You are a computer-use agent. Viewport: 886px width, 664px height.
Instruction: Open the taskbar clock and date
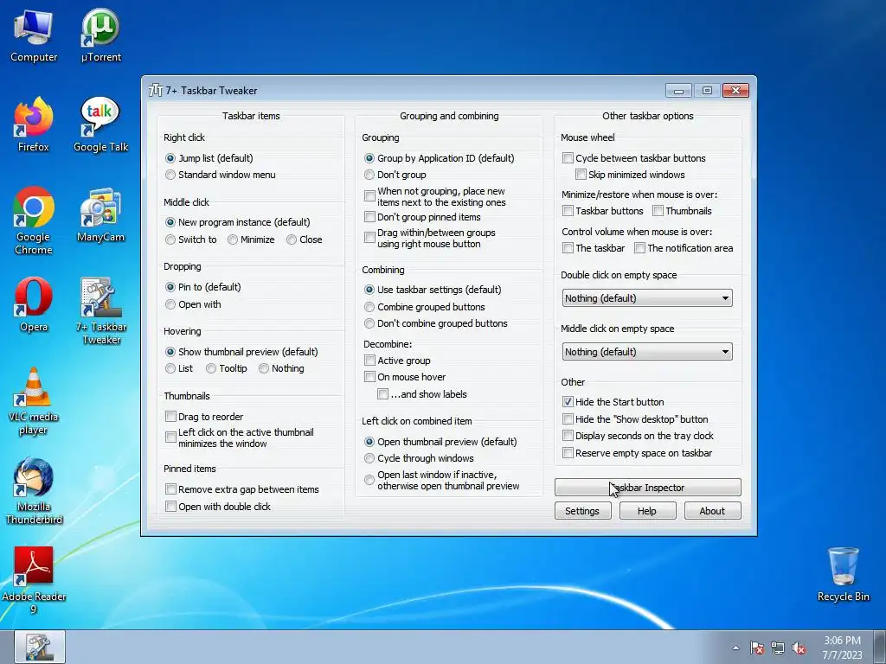(842, 648)
